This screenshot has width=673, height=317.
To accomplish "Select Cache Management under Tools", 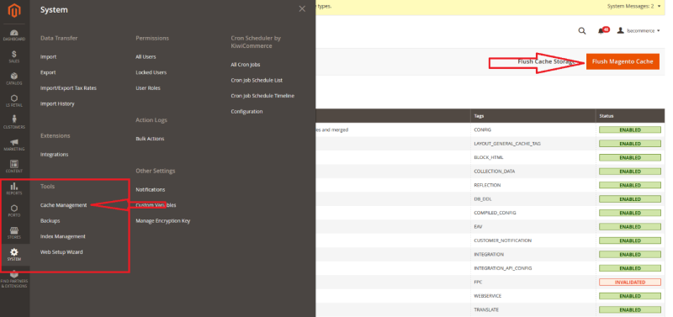I will click(x=64, y=205).
